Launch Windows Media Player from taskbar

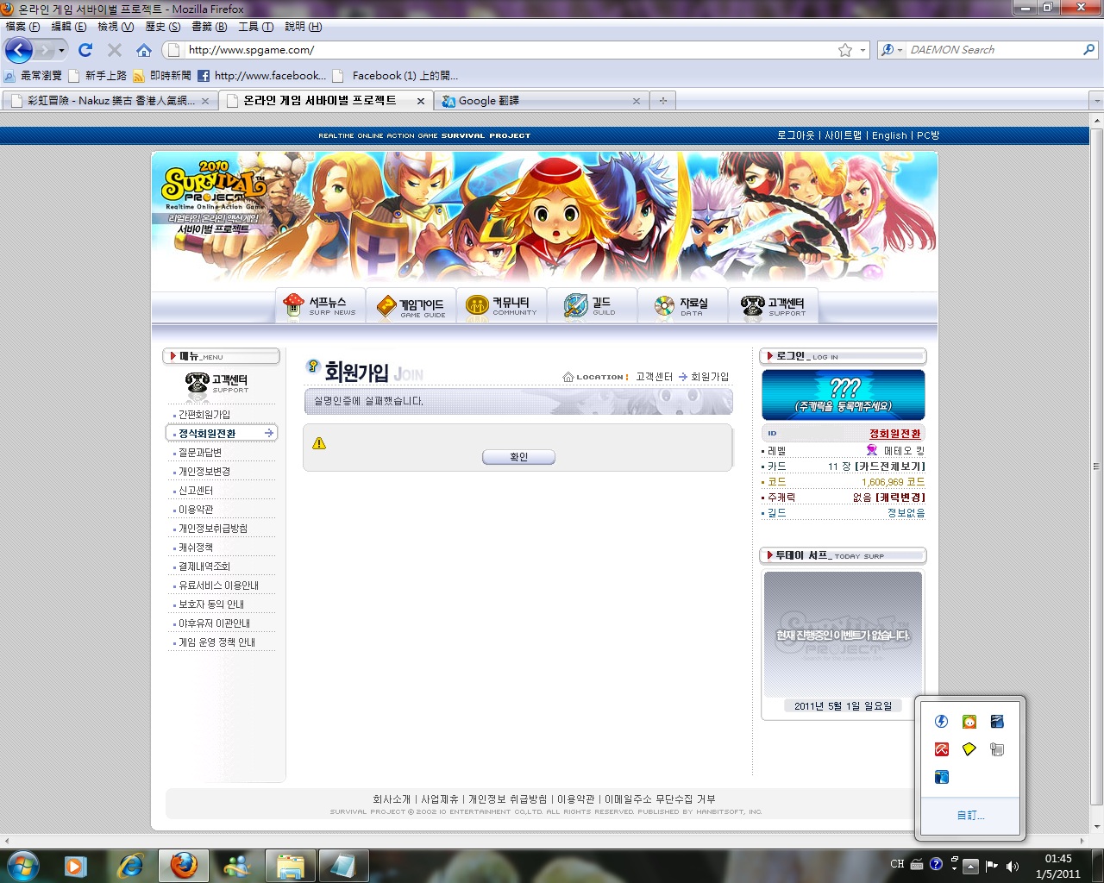76,865
